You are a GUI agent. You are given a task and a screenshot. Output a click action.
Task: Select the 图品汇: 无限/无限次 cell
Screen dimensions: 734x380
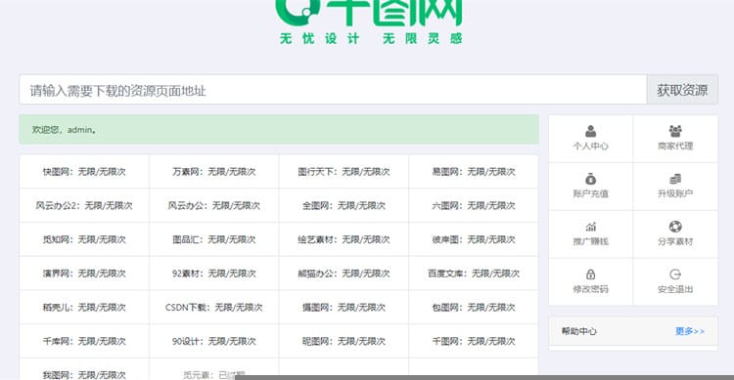click(x=214, y=239)
